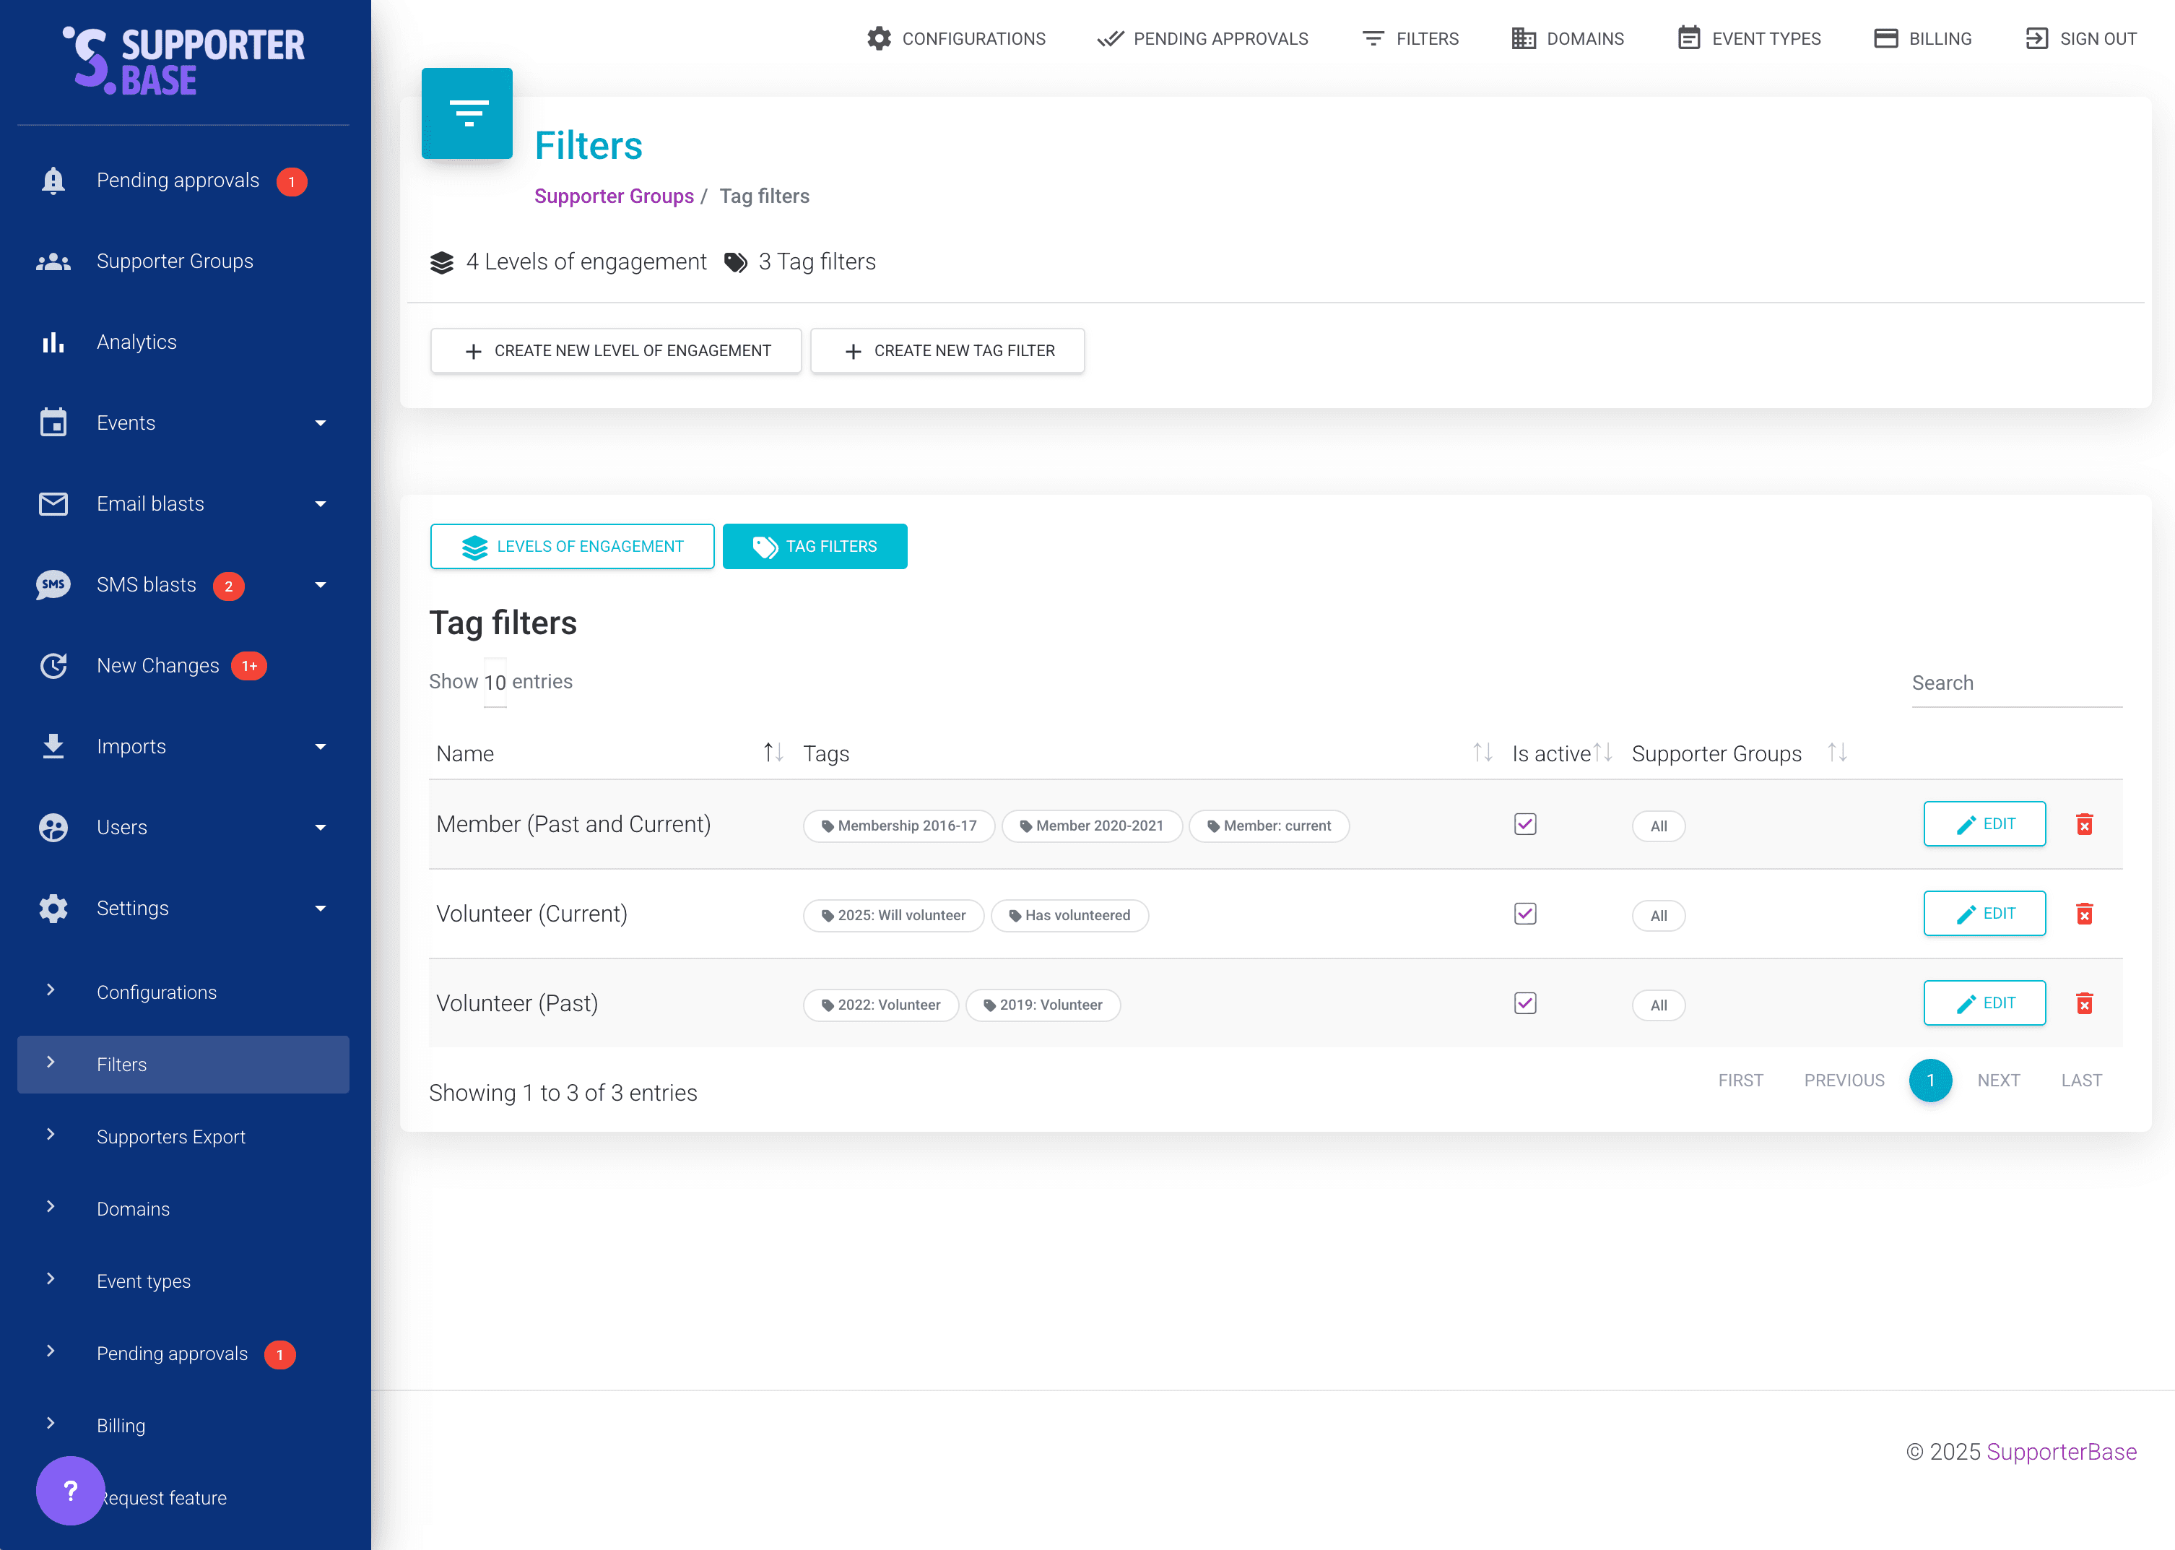This screenshot has width=2175, height=1550.
Task: Open the Show entries count dropdown
Action: click(x=495, y=683)
